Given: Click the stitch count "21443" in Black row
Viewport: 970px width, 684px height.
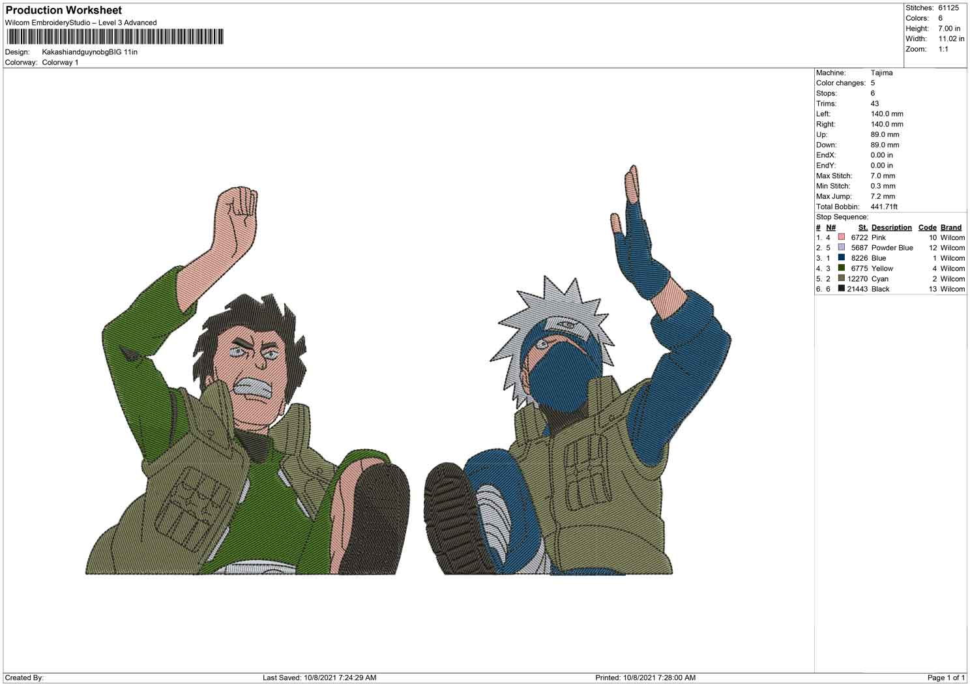Looking at the screenshot, I should [858, 289].
